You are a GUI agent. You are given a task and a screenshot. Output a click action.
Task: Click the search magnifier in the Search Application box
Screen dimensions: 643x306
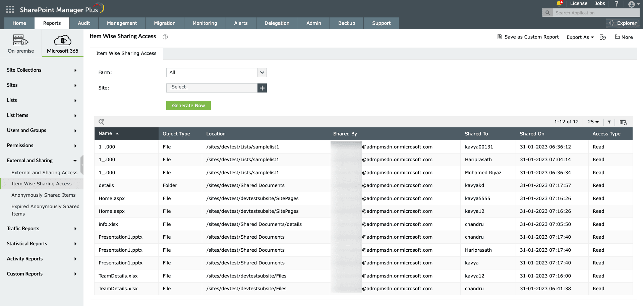tap(547, 13)
